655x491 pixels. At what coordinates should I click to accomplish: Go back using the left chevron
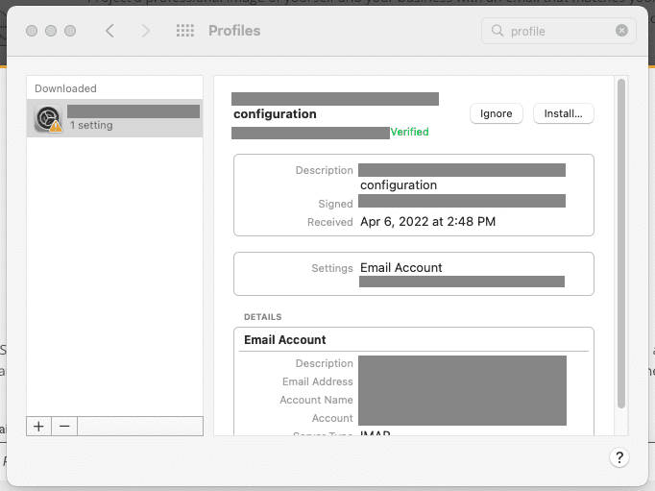tap(109, 31)
